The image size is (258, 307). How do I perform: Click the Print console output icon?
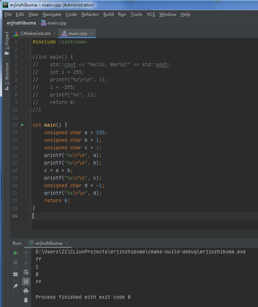(26, 291)
